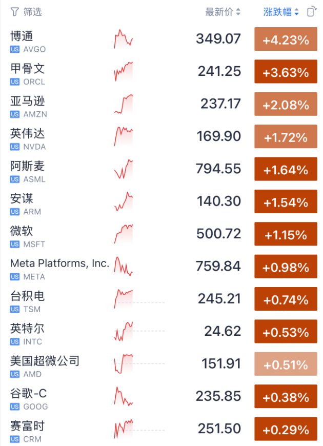Toggle the +0.51% change badge for AMD
Screen dimensions: 323x446
[286, 364]
